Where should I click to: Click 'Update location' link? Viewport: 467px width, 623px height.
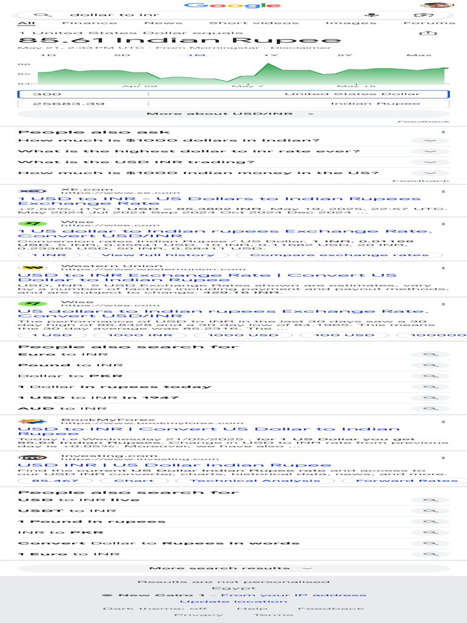tap(233, 602)
